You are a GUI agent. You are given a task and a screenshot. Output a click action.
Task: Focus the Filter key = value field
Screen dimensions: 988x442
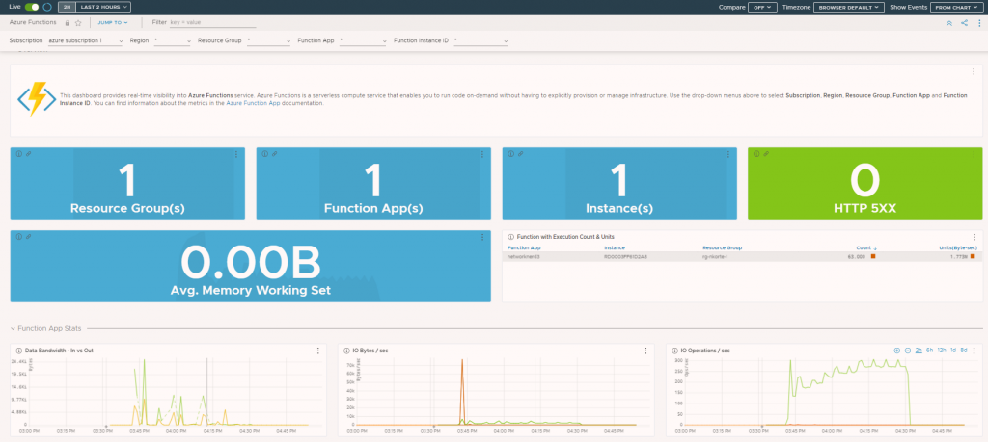point(212,23)
